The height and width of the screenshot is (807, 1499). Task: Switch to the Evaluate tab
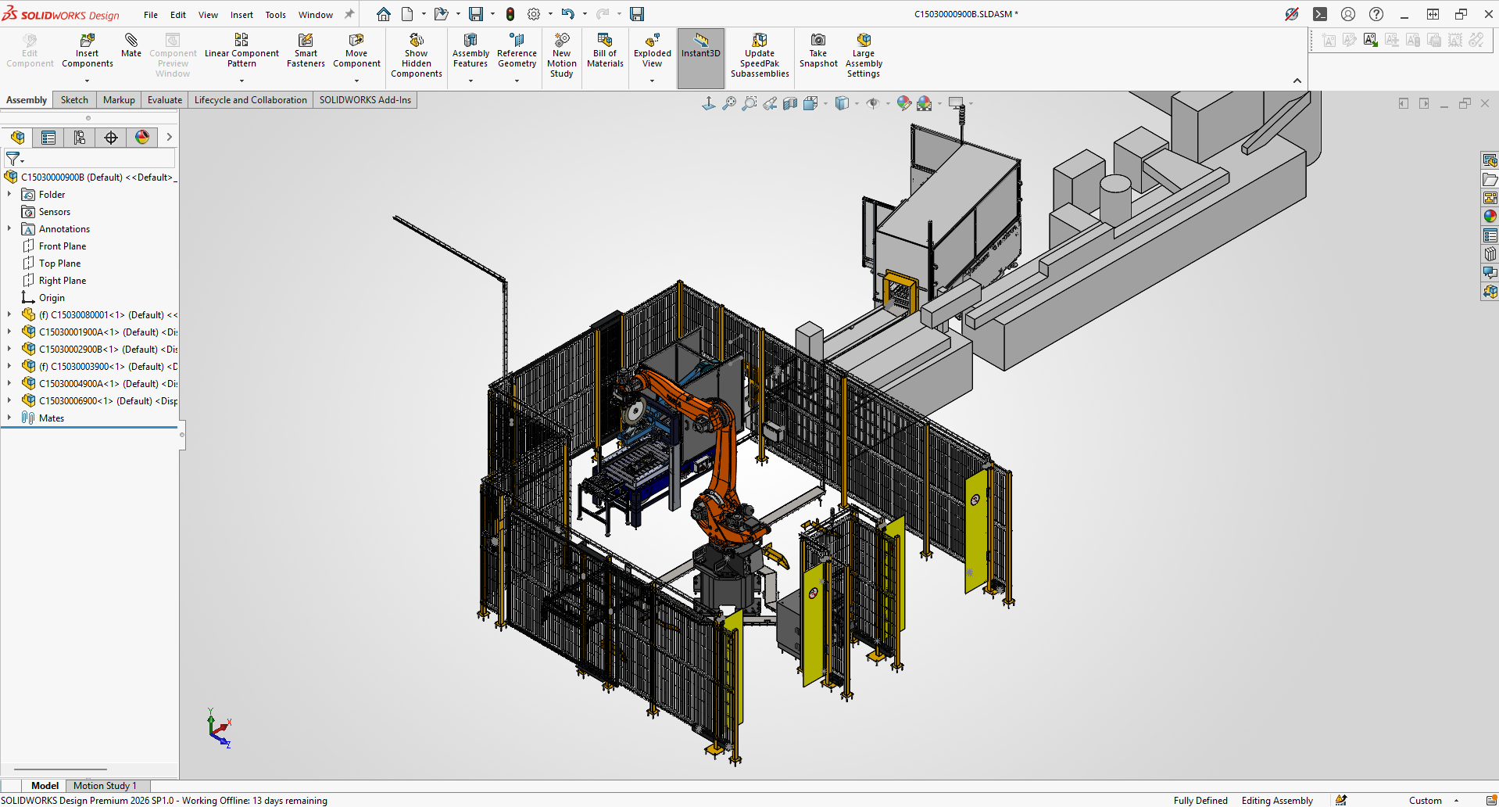pos(164,100)
